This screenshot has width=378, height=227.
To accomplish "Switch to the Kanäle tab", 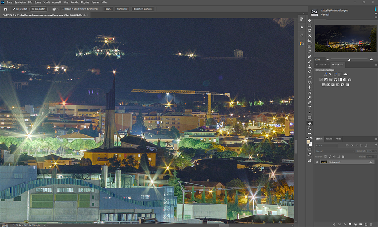I will tap(329, 139).
